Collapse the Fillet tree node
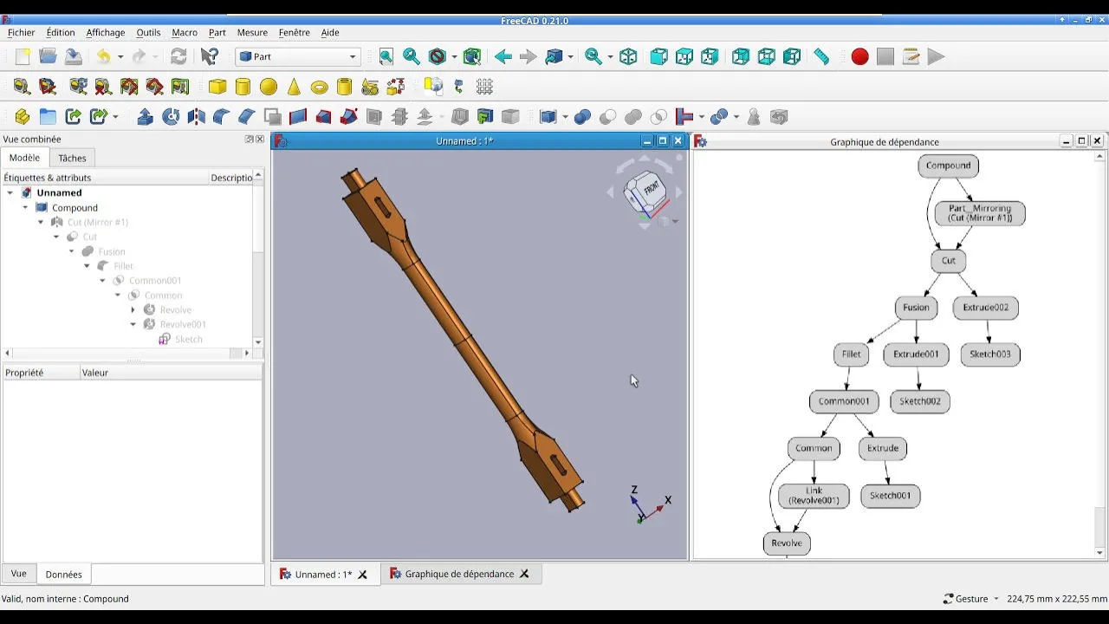The height and width of the screenshot is (624, 1109). click(87, 265)
